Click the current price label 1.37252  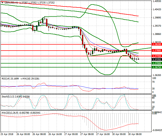tap(157, 60)
